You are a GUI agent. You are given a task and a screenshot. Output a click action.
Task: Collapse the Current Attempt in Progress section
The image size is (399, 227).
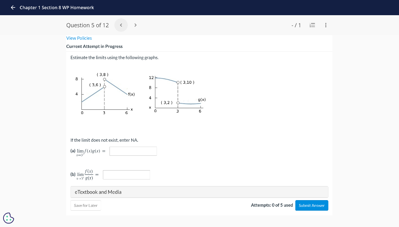pyautogui.click(x=94, y=46)
